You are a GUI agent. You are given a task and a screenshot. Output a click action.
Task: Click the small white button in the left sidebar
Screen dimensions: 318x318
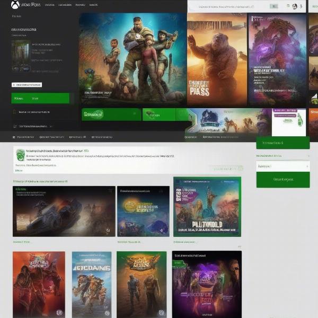click(x=26, y=85)
